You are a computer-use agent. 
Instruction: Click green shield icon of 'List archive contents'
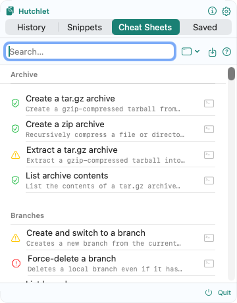(15, 180)
